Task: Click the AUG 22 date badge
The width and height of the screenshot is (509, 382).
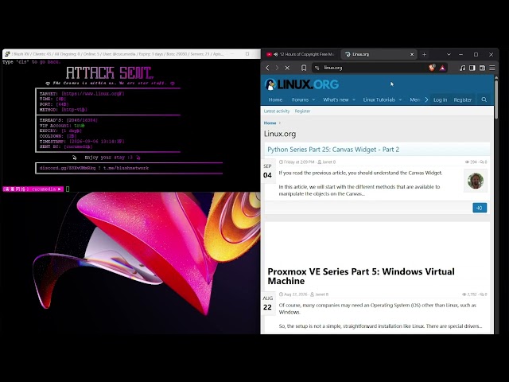Action: (x=267, y=303)
